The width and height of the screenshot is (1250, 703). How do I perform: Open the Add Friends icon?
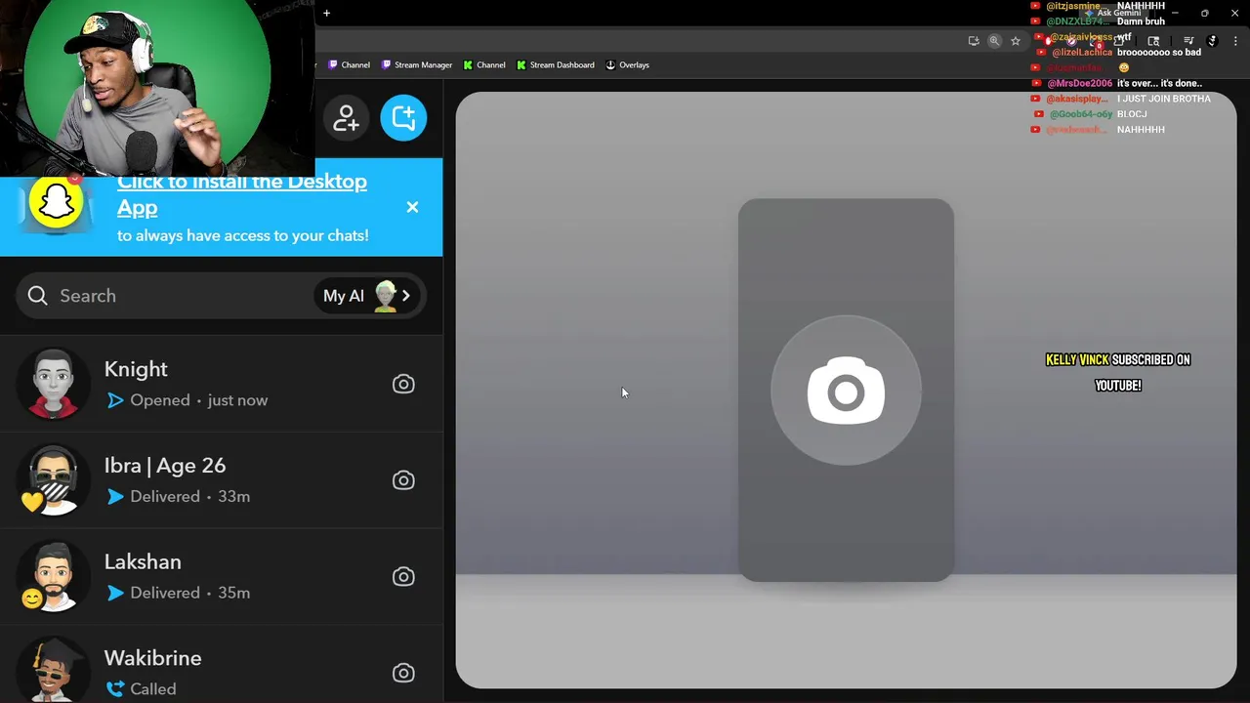[x=346, y=118]
